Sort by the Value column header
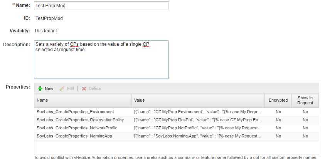 (197, 100)
